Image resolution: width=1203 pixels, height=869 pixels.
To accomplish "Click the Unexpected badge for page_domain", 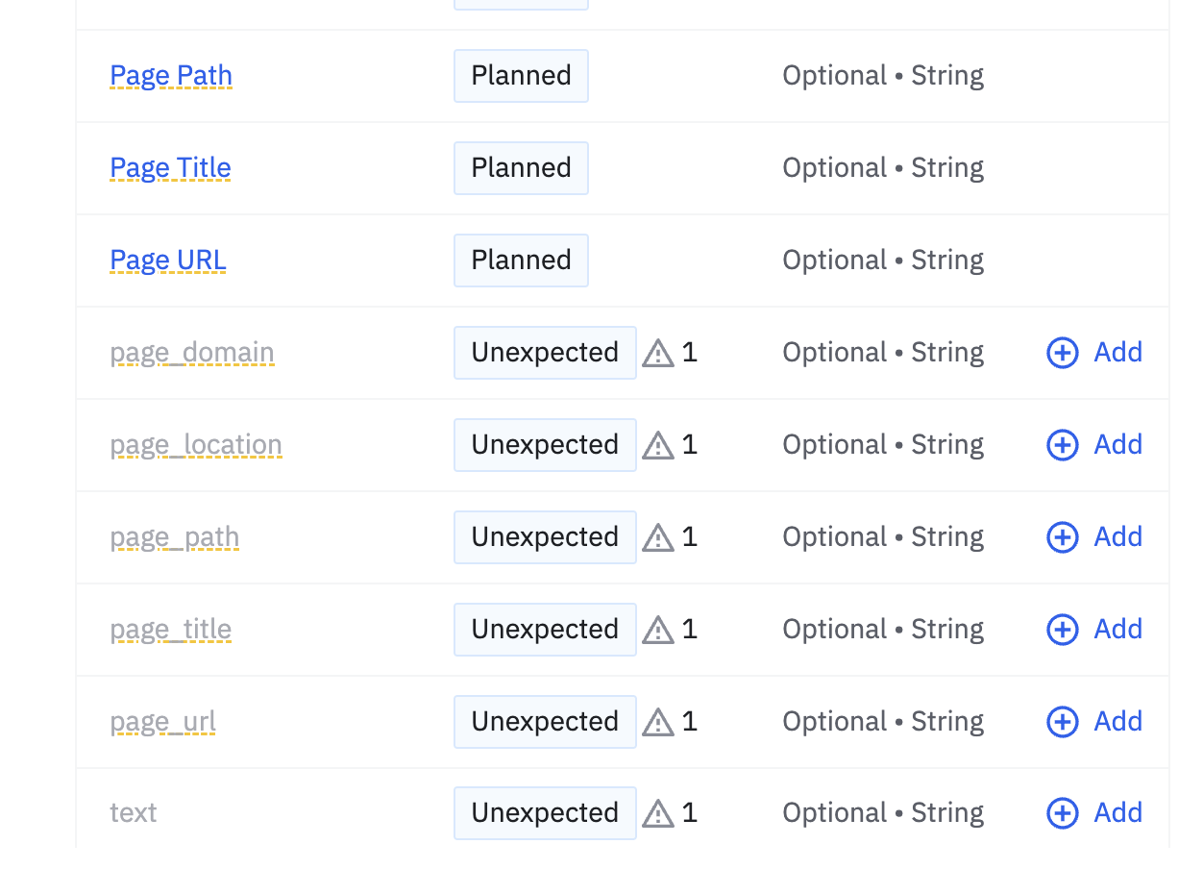I will click(x=545, y=353).
